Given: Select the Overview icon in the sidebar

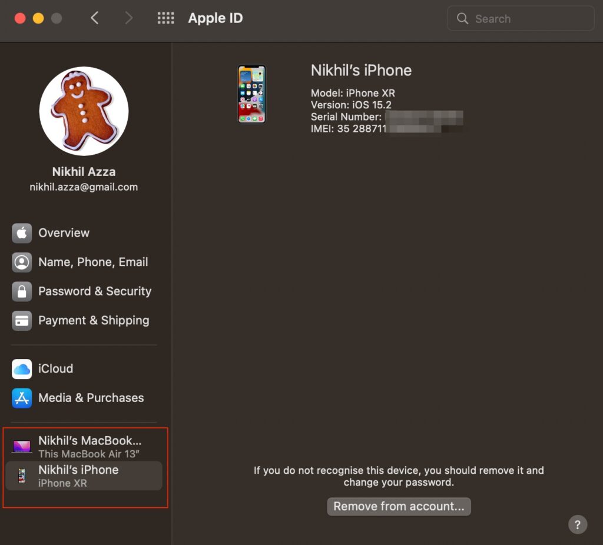Looking at the screenshot, I should [x=21, y=232].
